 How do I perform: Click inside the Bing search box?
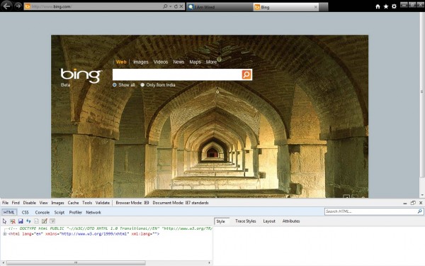pos(177,74)
